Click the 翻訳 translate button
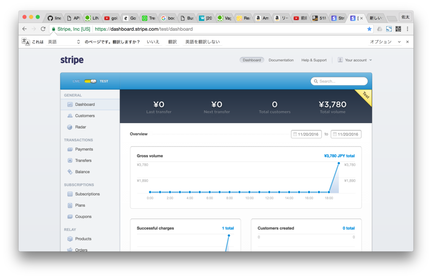 tap(173, 42)
